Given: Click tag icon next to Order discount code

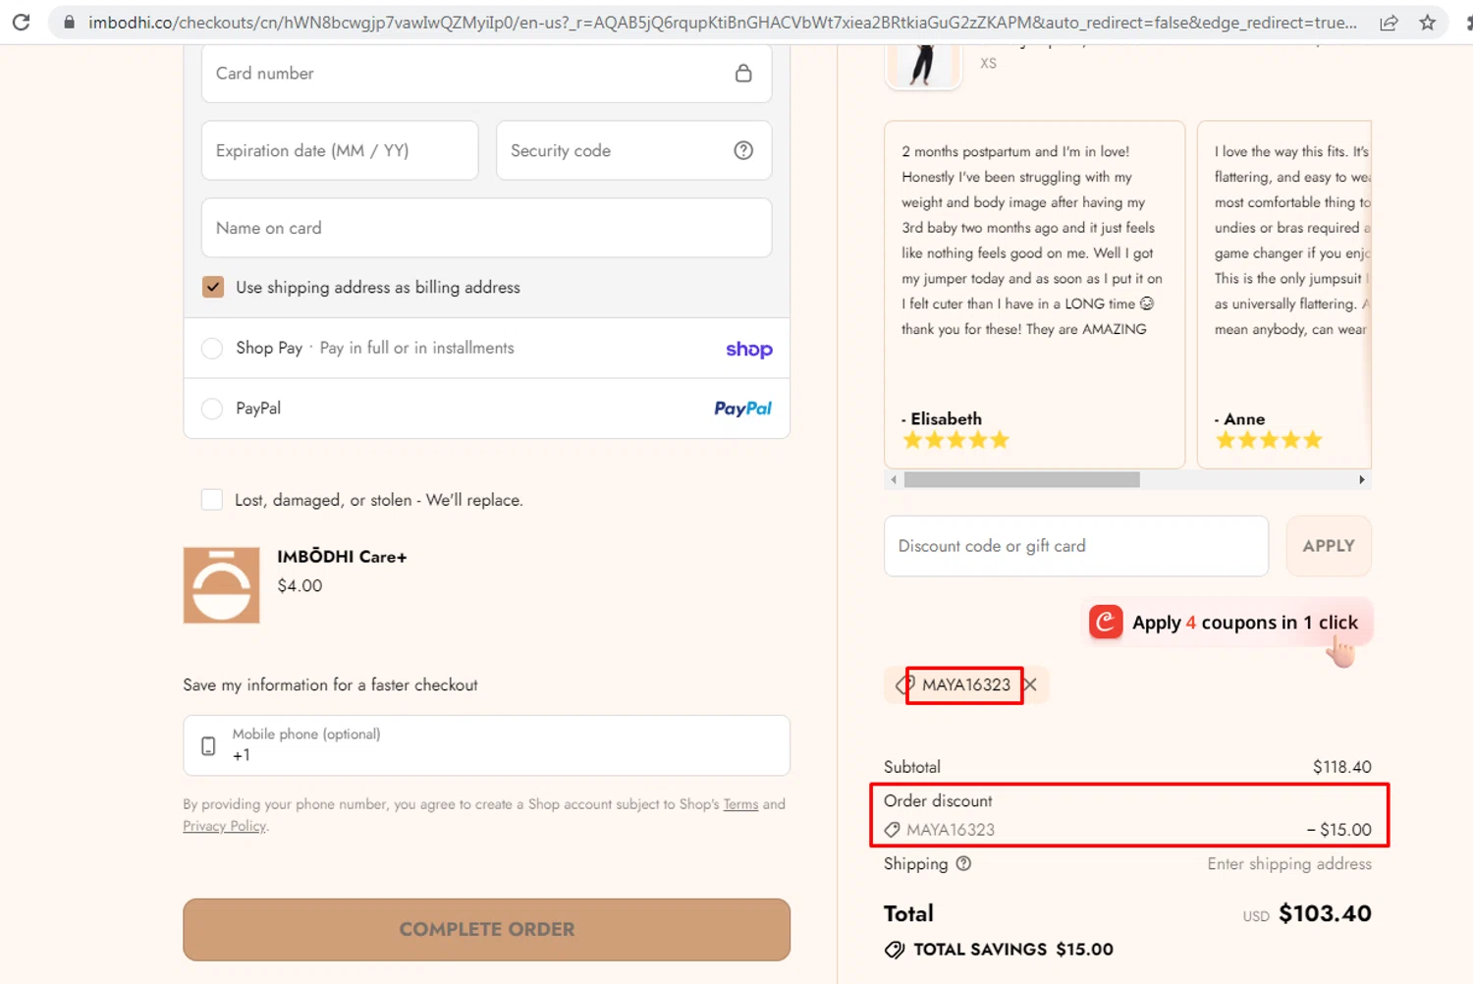Looking at the screenshot, I should pos(892,830).
